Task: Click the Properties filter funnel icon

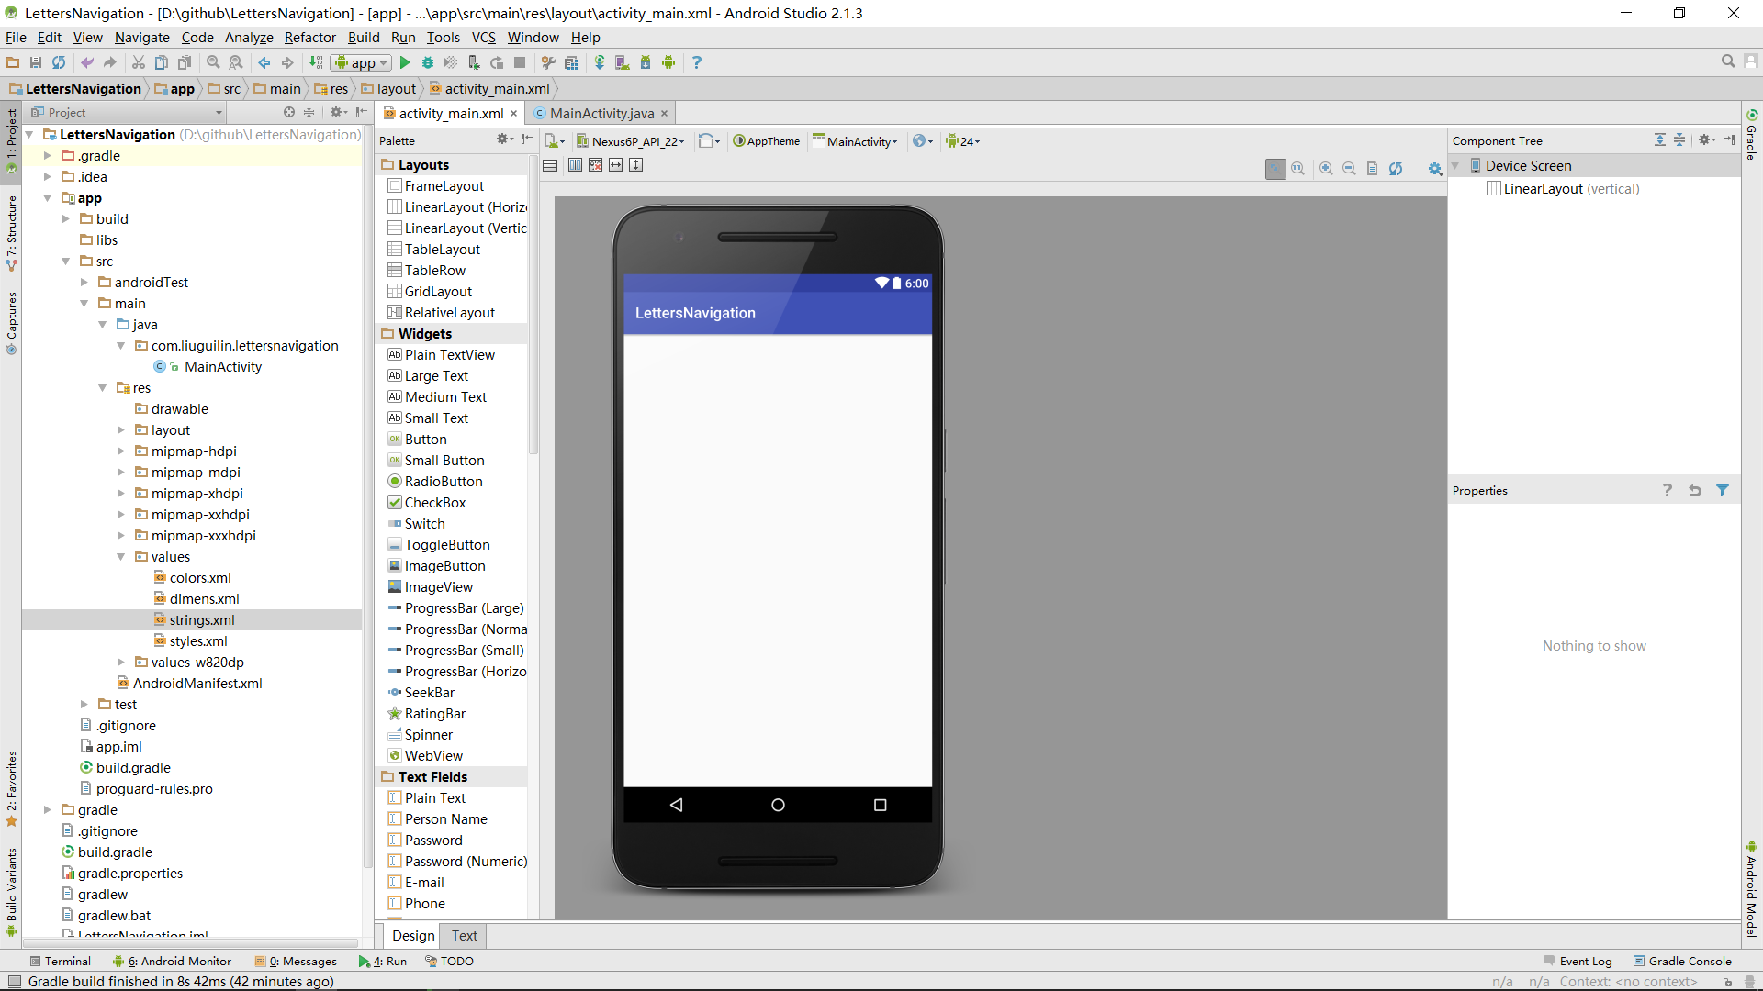Action: pyautogui.click(x=1723, y=491)
